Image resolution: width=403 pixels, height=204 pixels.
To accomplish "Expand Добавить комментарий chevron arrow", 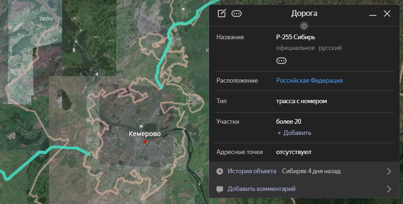I will [x=389, y=189].
